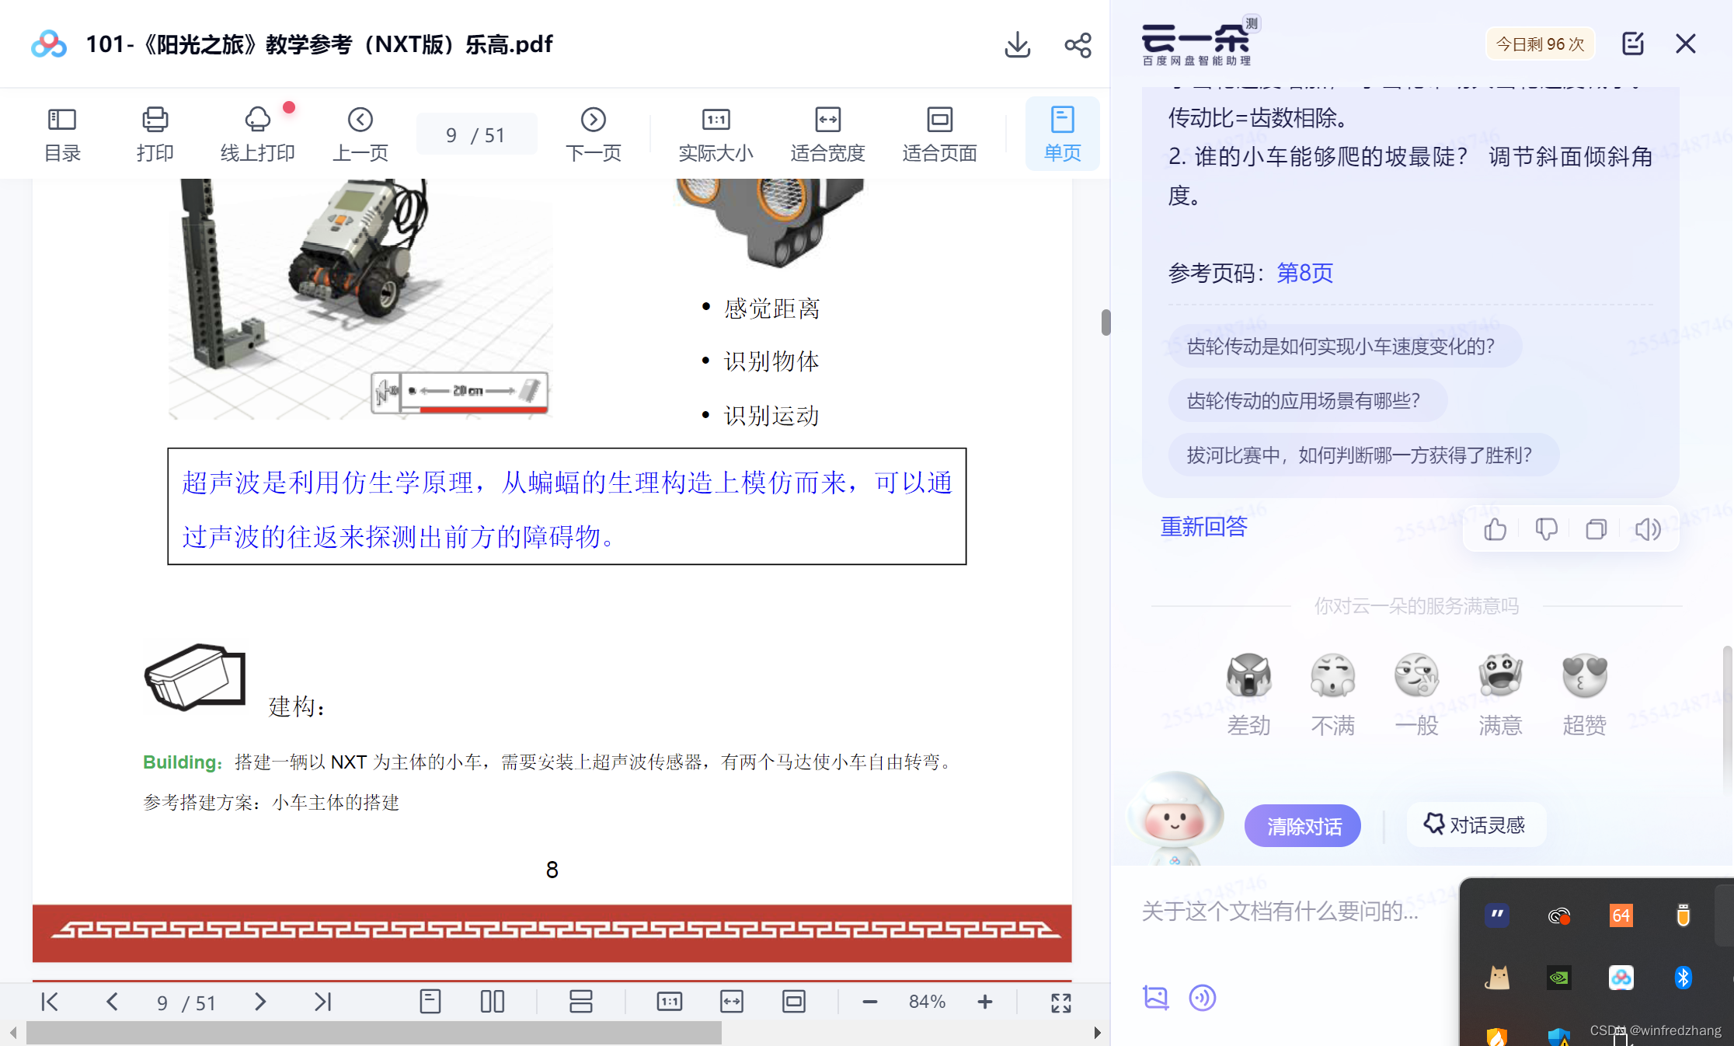Image resolution: width=1734 pixels, height=1046 pixels.
Task: Open reference link 第8页
Action: pos(1304,273)
